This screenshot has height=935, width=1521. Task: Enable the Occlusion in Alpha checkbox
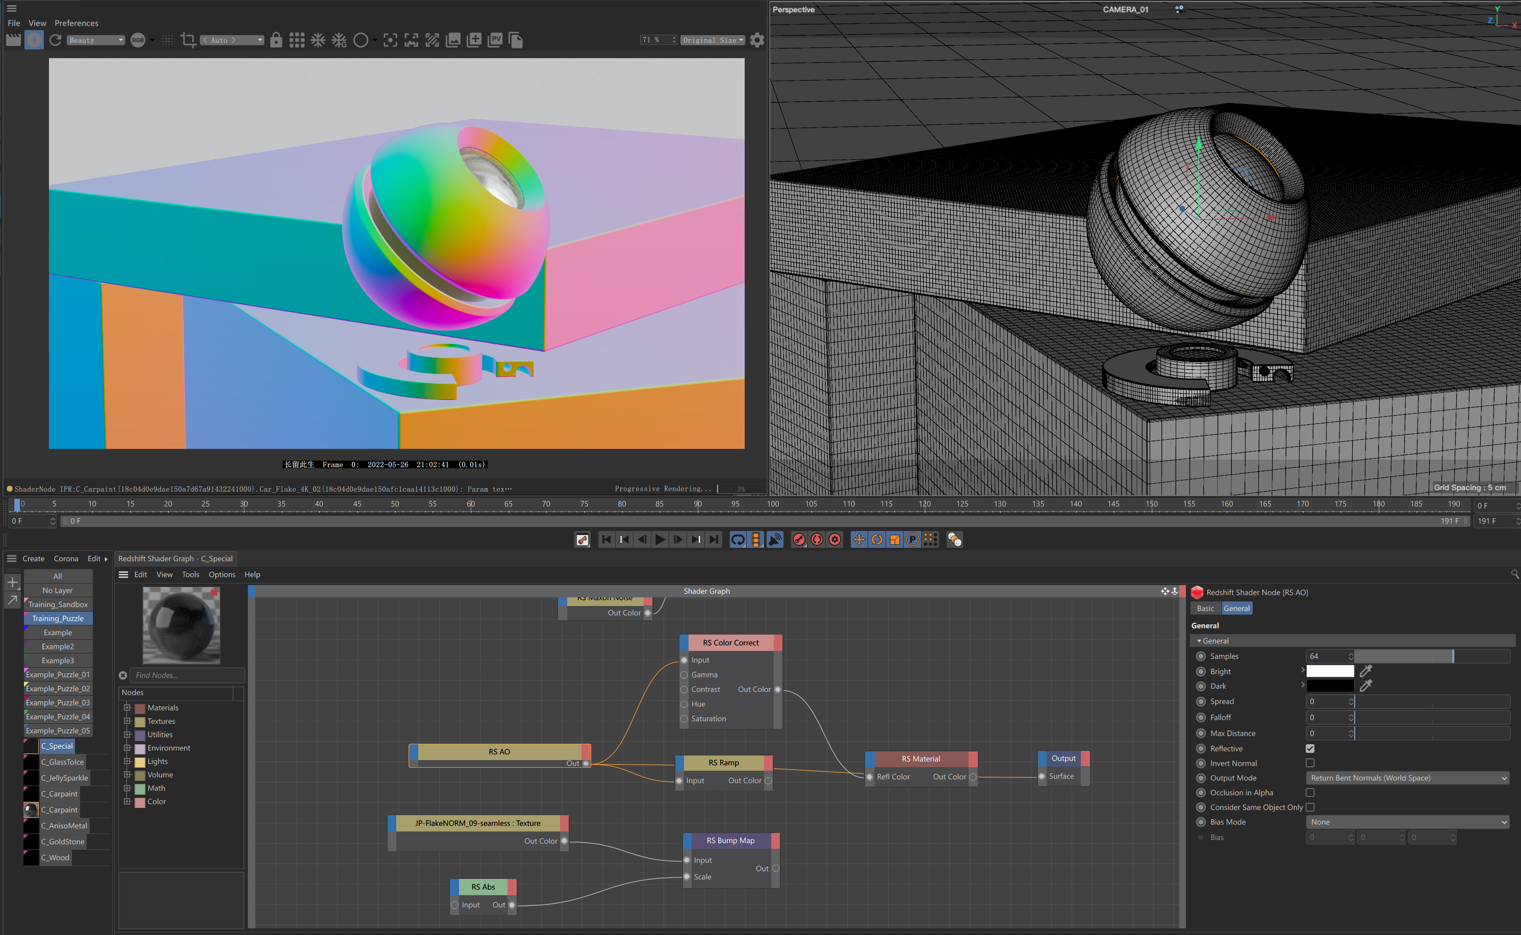[x=1309, y=792]
